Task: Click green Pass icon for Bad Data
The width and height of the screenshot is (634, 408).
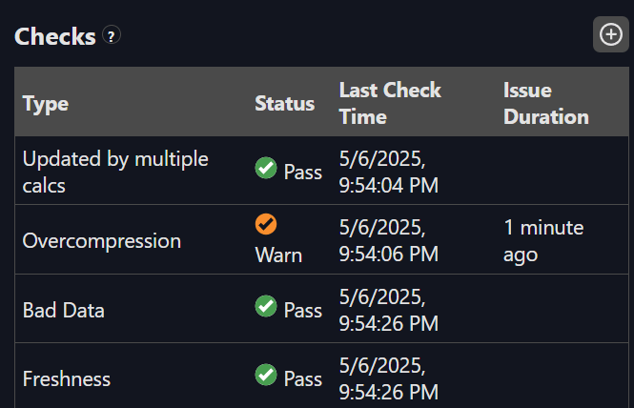Action: click(x=266, y=306)
